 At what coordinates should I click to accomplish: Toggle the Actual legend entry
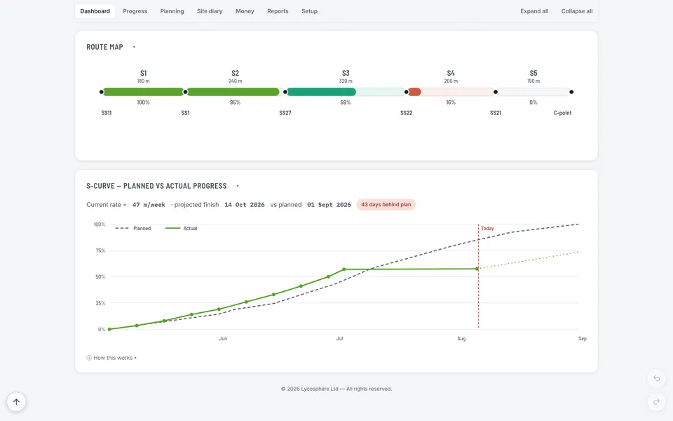[181, 229]
